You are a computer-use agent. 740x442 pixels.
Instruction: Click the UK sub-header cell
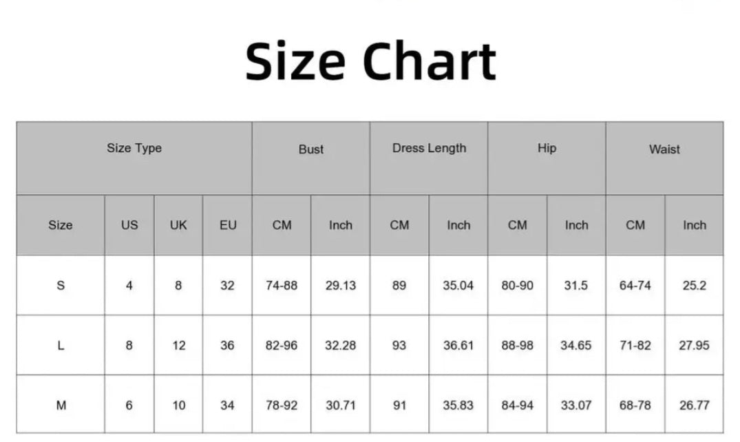[178, 224]
